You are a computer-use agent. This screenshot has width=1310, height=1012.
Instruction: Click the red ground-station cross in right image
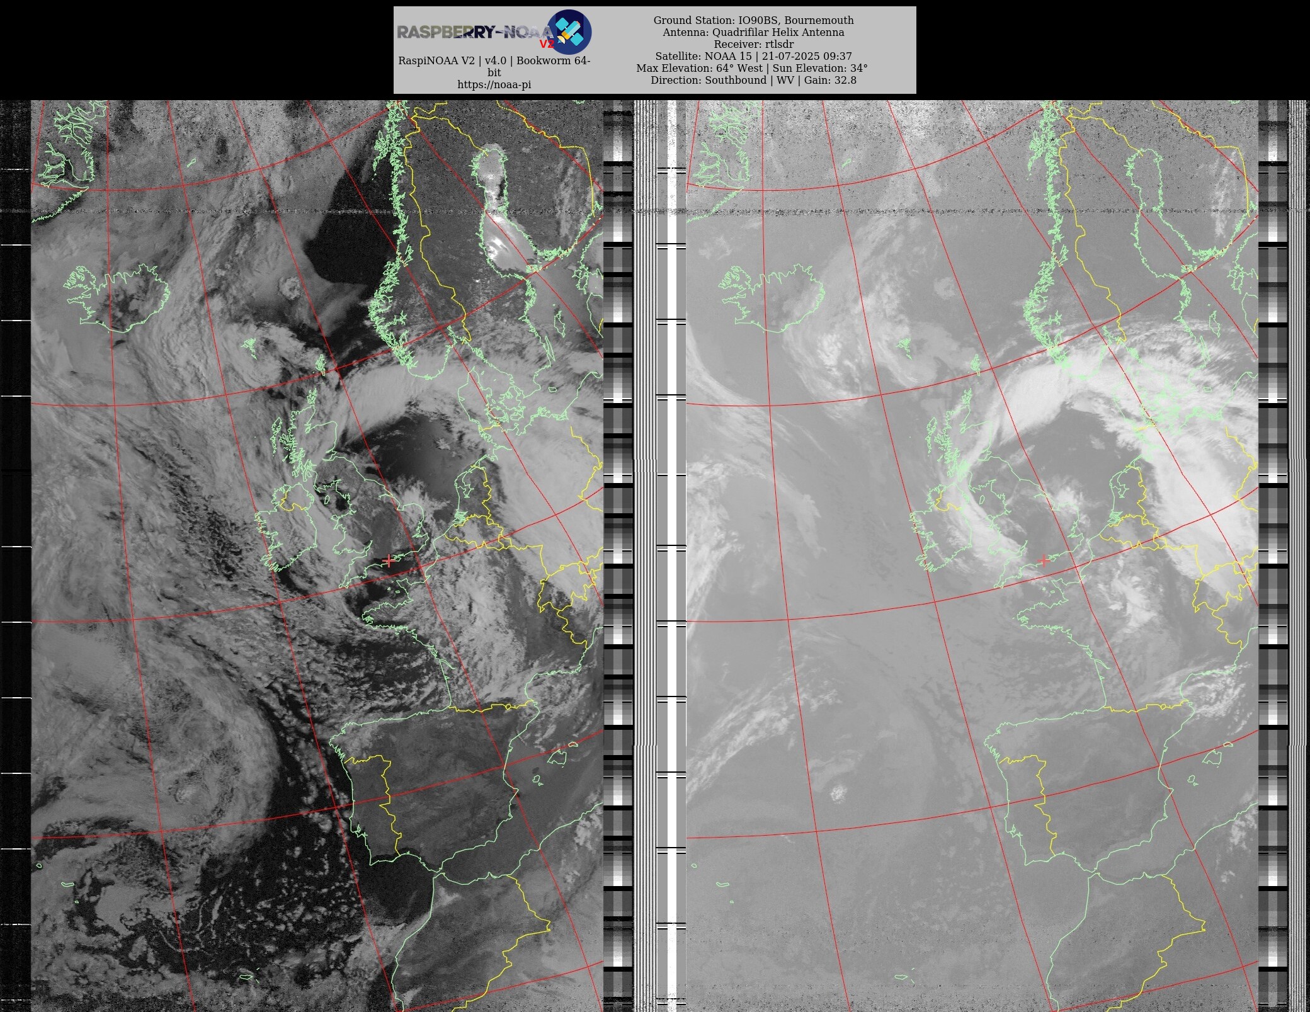[x=1044, y=560]
